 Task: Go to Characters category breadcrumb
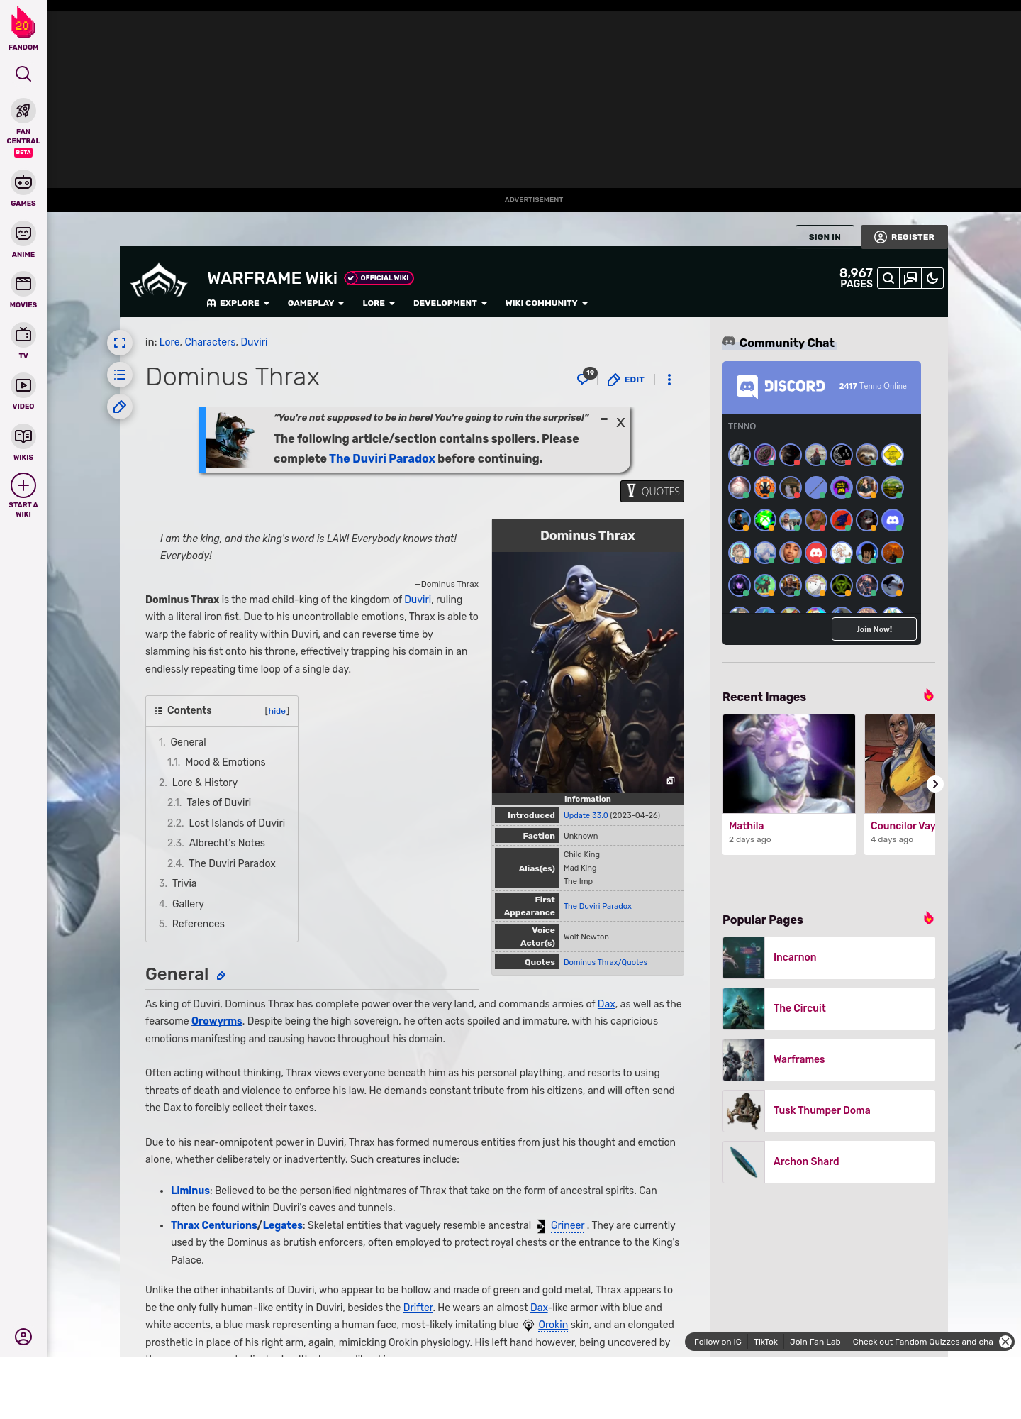(x=210, y=342)
